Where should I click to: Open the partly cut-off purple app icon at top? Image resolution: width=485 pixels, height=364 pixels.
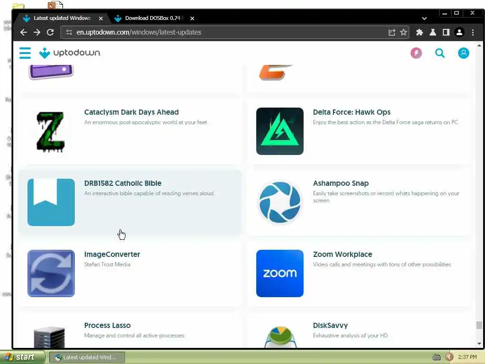click(51, 73)
